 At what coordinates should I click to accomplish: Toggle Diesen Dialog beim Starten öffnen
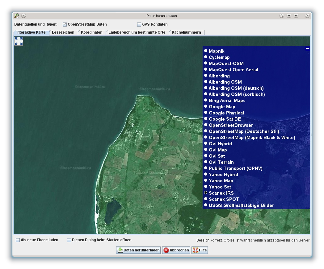pos(69,240)
